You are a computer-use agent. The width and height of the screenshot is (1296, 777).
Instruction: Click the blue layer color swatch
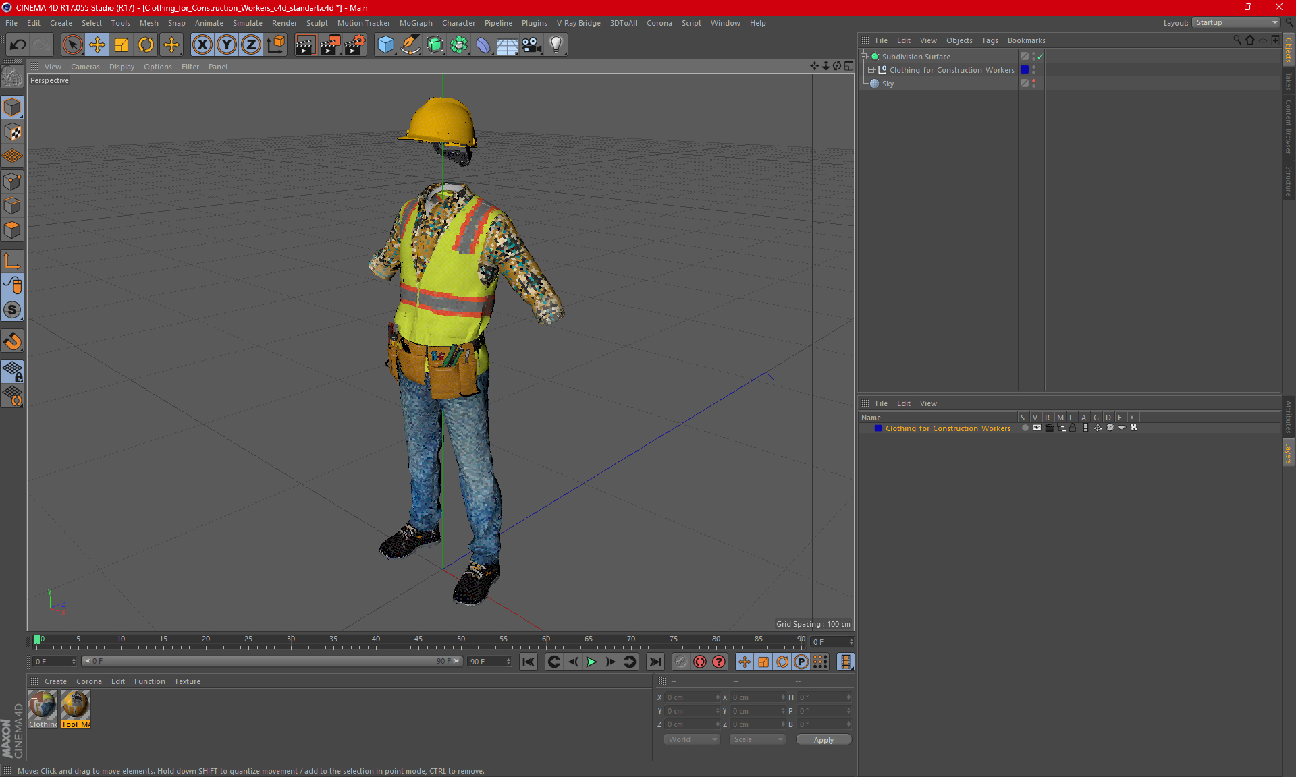point(878,428)
